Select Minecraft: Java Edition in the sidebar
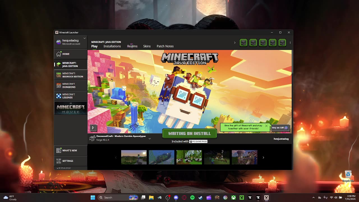This screenshot has width=359, height=202. (71, 65)
